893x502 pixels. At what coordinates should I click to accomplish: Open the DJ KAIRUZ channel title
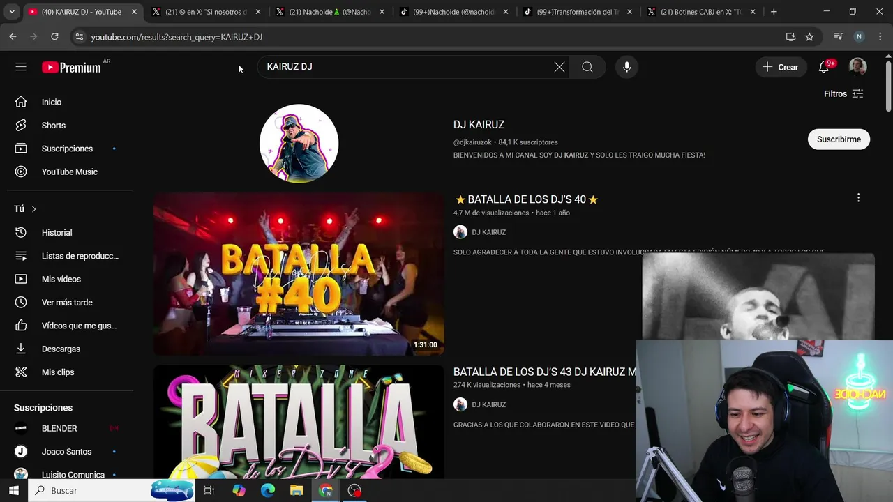pyautogui.click(x=479, y=125)
